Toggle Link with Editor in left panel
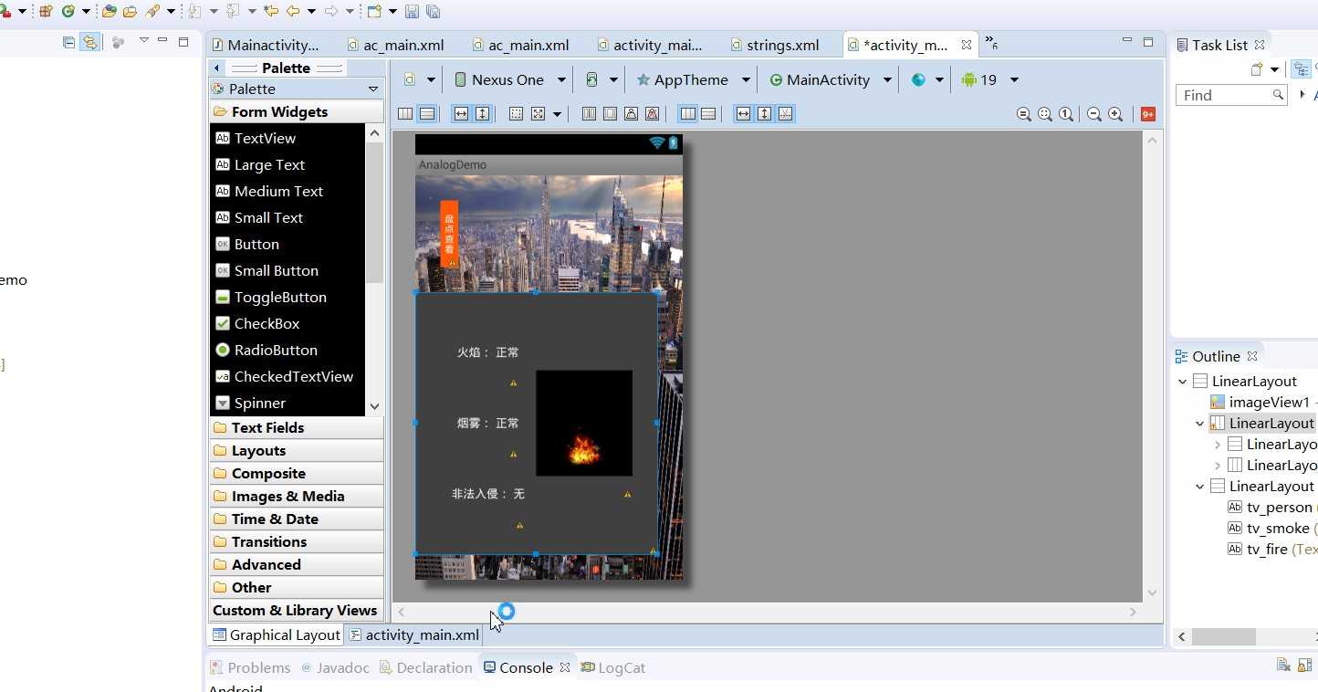The width and height of the screenshot is (1318, 692). click(89, 42)
